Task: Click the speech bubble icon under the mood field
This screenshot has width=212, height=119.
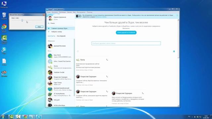Action: click(x=78, y=51)
